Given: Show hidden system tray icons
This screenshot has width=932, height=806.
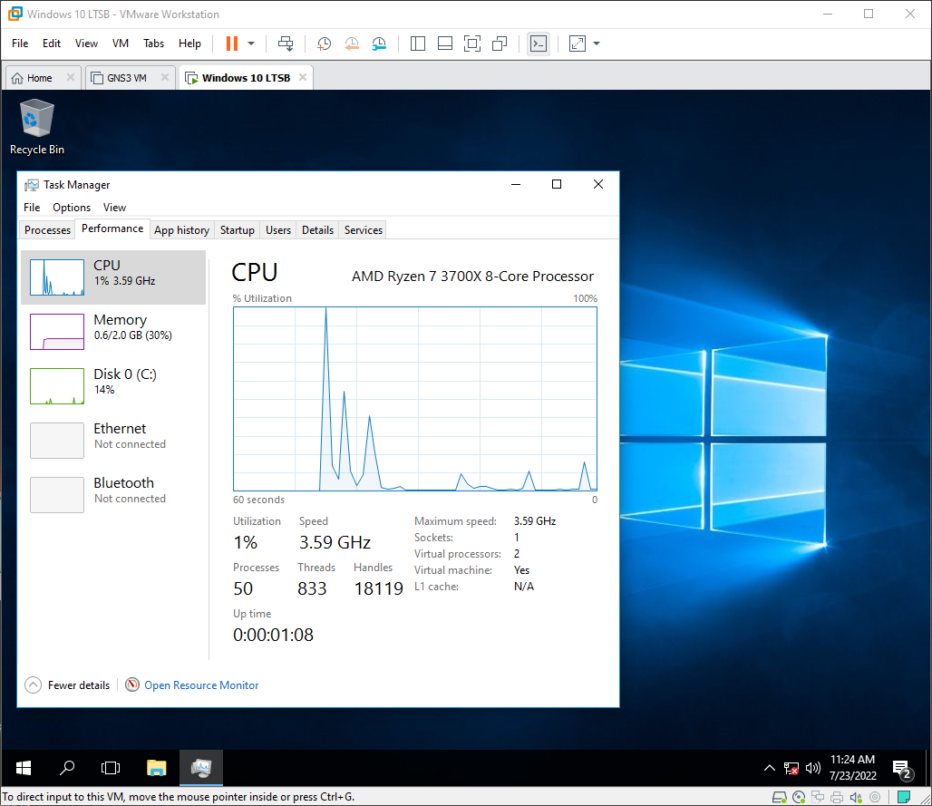Looking at the screenshot, I should (769, 768).
